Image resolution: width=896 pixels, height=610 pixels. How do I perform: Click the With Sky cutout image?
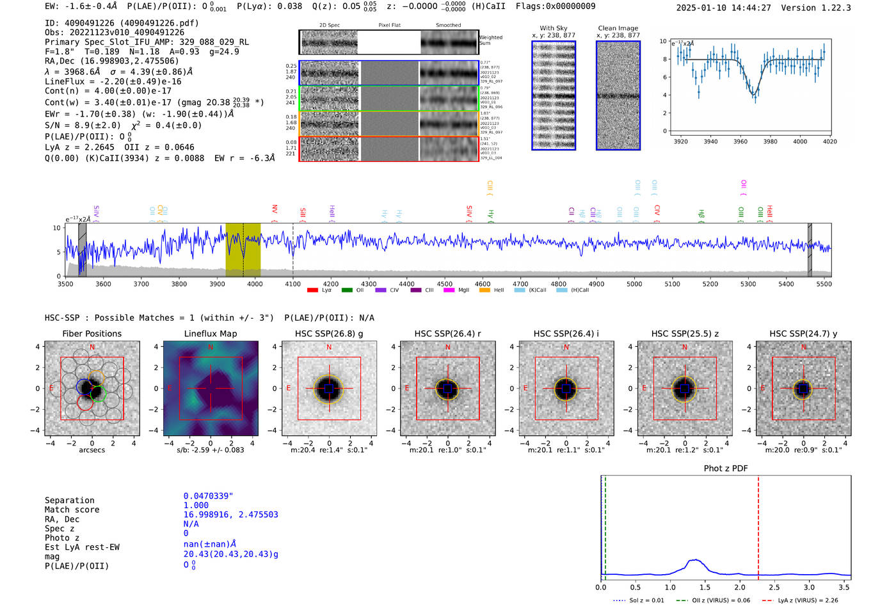point(554,95)
